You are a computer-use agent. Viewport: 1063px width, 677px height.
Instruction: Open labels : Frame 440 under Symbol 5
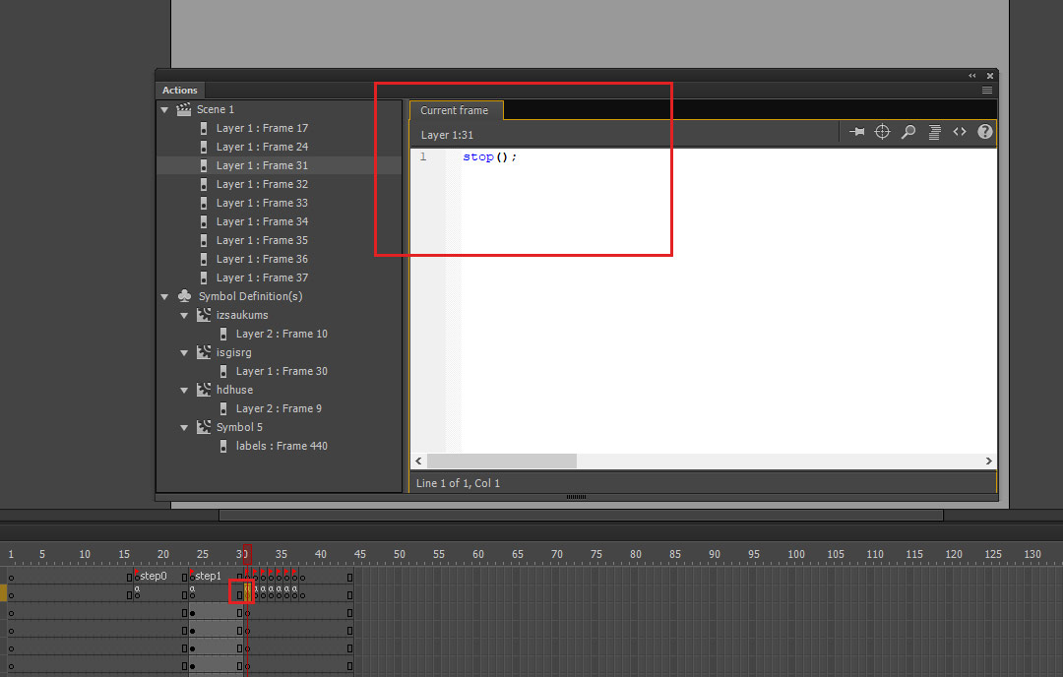point(281,446)
